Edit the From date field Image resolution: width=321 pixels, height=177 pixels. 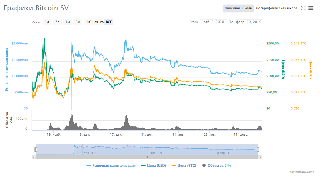[213, 22]
